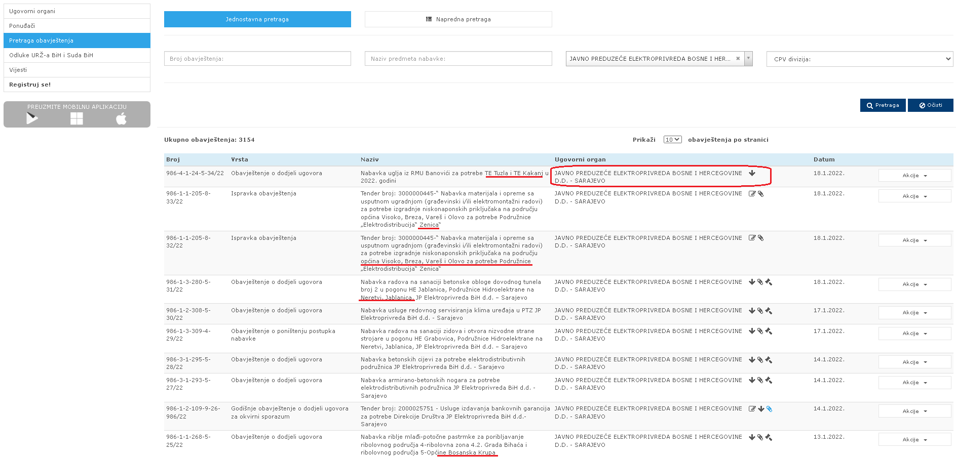Click the download arrow icon in row 986-1-1-268-5-25/22
The width and height of the screenshot is (956, 457).
[752, 437]
